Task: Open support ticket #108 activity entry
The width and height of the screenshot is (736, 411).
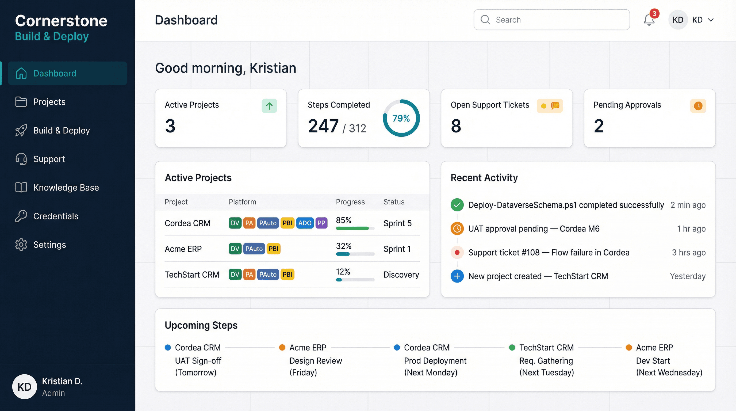Action: pyautogui.click(x=549, y=252)
